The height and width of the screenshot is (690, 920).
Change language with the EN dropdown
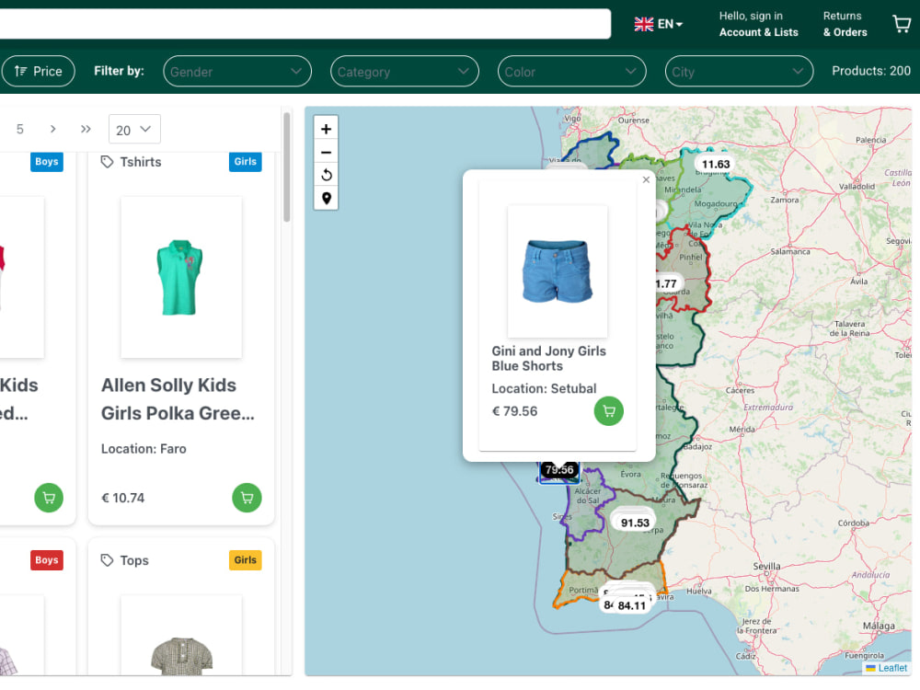point(659,24)
